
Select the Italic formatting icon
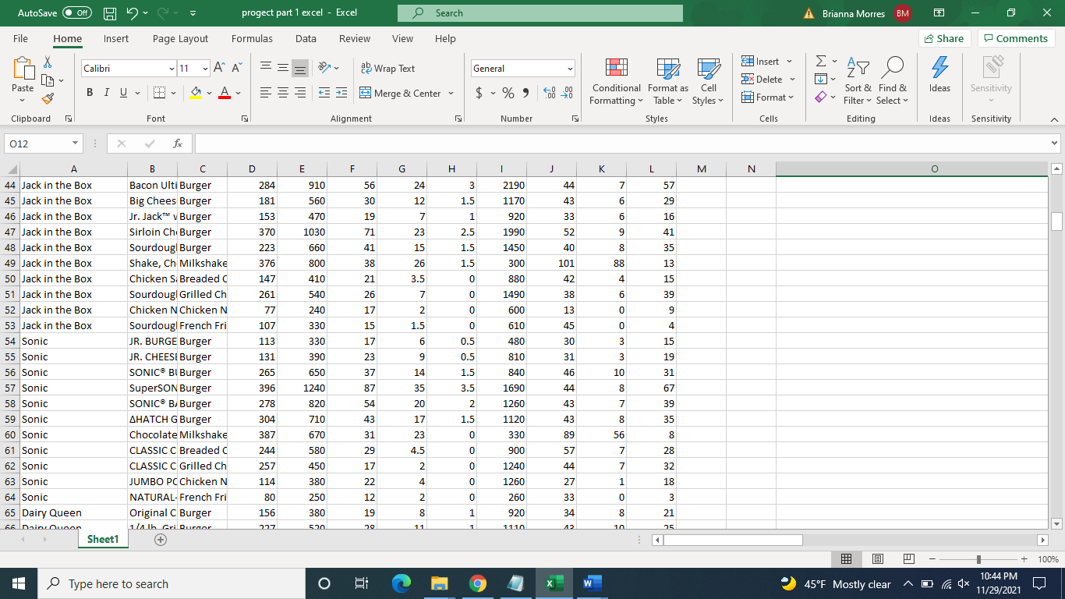(x=106, y=92)
